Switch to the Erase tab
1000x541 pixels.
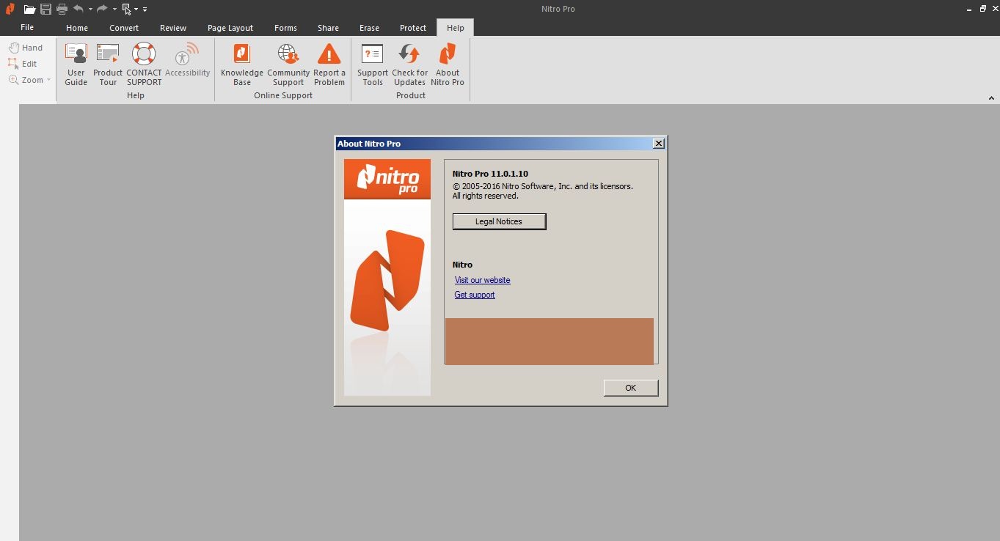point(369,28)
